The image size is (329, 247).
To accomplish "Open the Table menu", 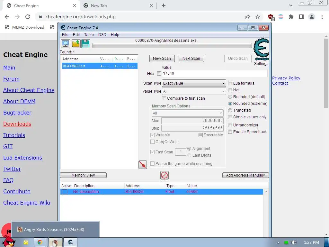I will tap(89, 35).
